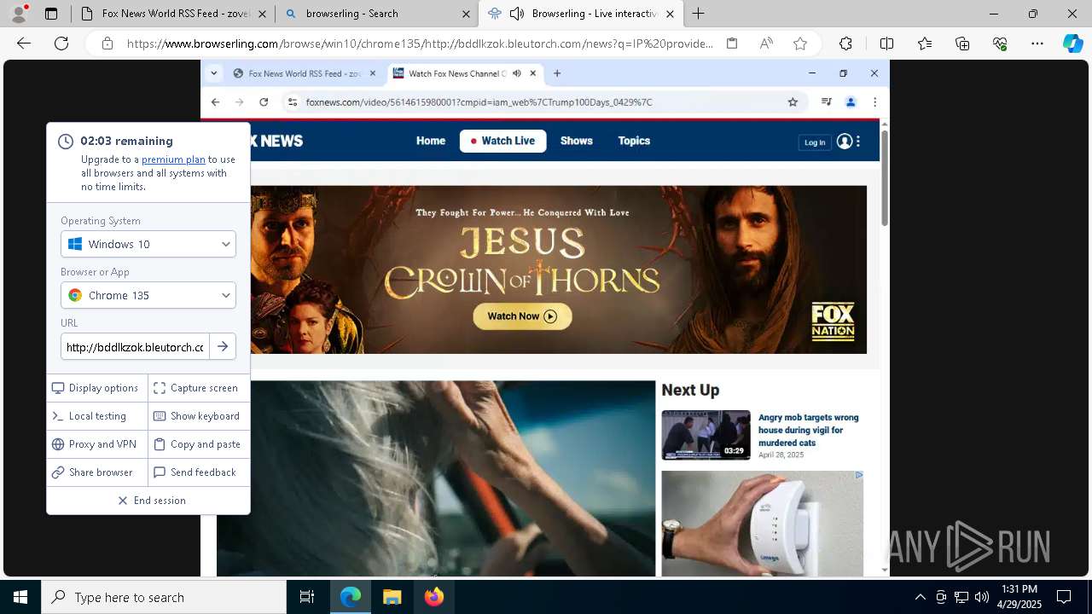This screenshot has width=1092, height=614.
Task: Expand Chrome tab search dropdown
Action: (213, 73)
